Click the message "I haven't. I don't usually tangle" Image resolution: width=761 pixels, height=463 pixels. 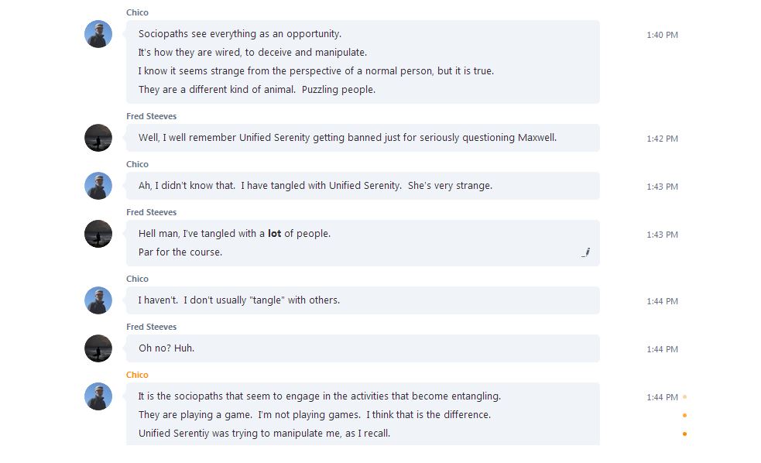point(239,300)
